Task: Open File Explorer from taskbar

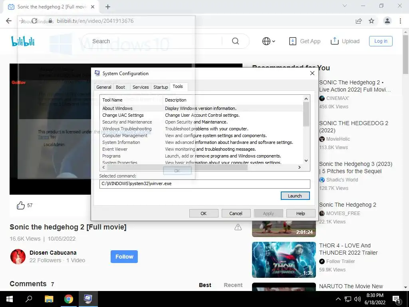Action: (49, 299)
